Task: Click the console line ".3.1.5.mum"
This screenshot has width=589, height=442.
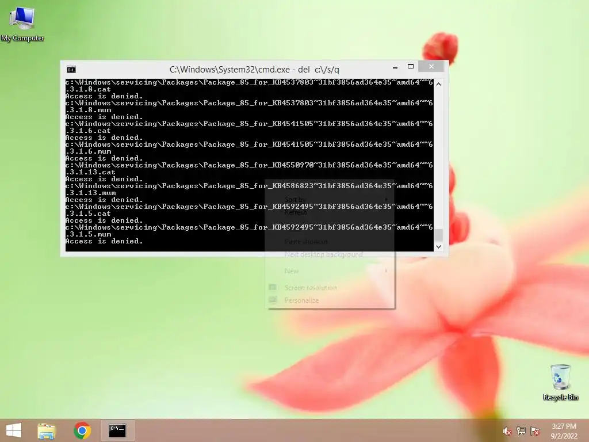Action: [88, 234]
